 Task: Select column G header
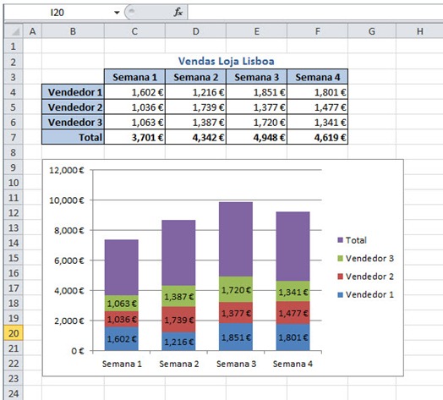click(372, 31)
